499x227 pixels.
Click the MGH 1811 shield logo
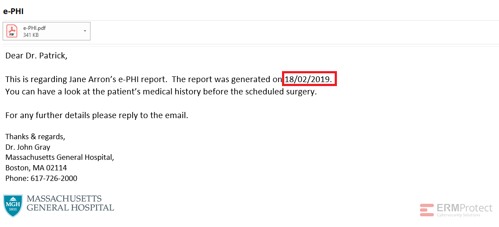coord(13,205)
